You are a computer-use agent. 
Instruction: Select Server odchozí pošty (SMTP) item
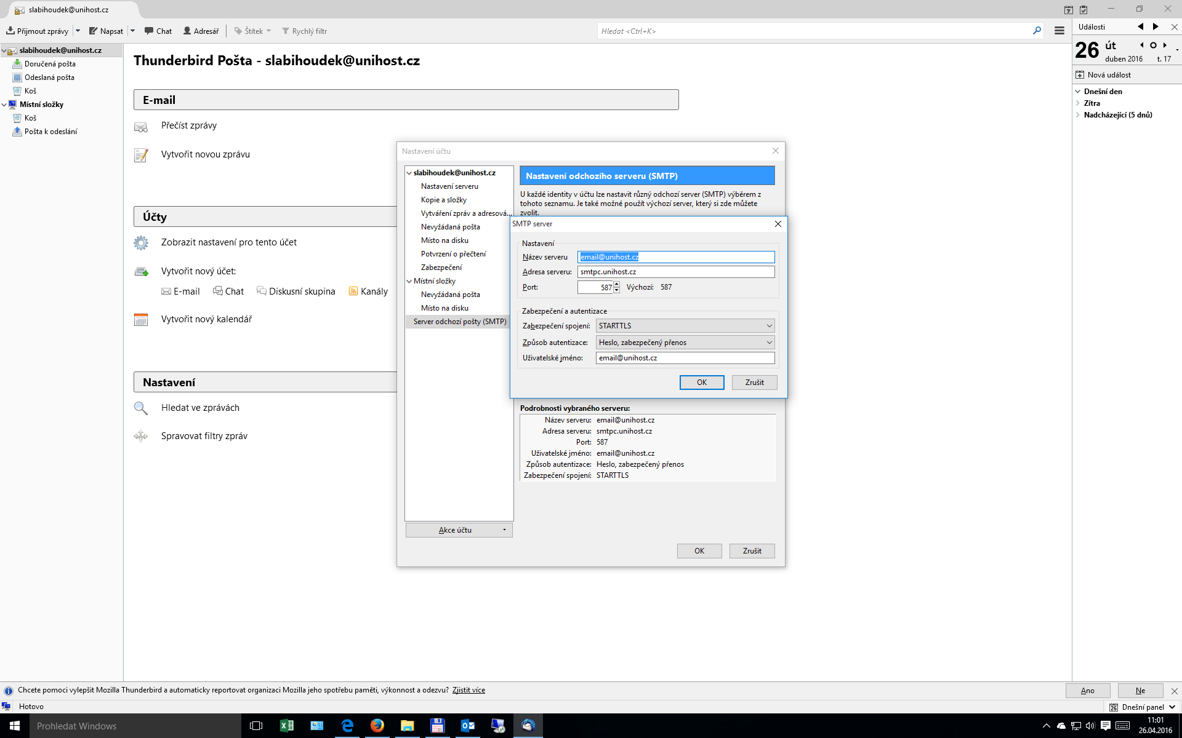coord(460,322)
